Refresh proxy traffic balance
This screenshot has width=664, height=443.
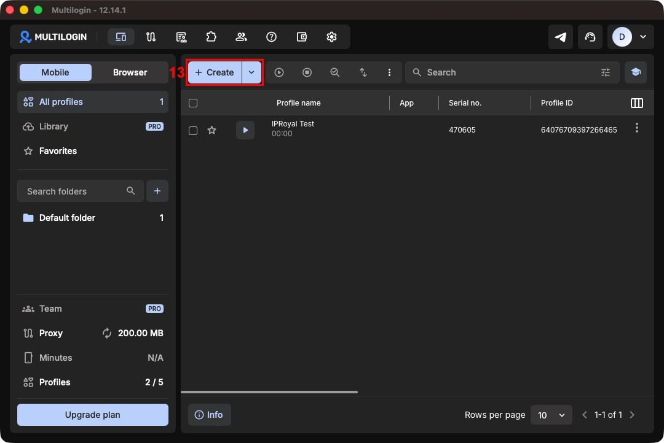click(107, 333)
